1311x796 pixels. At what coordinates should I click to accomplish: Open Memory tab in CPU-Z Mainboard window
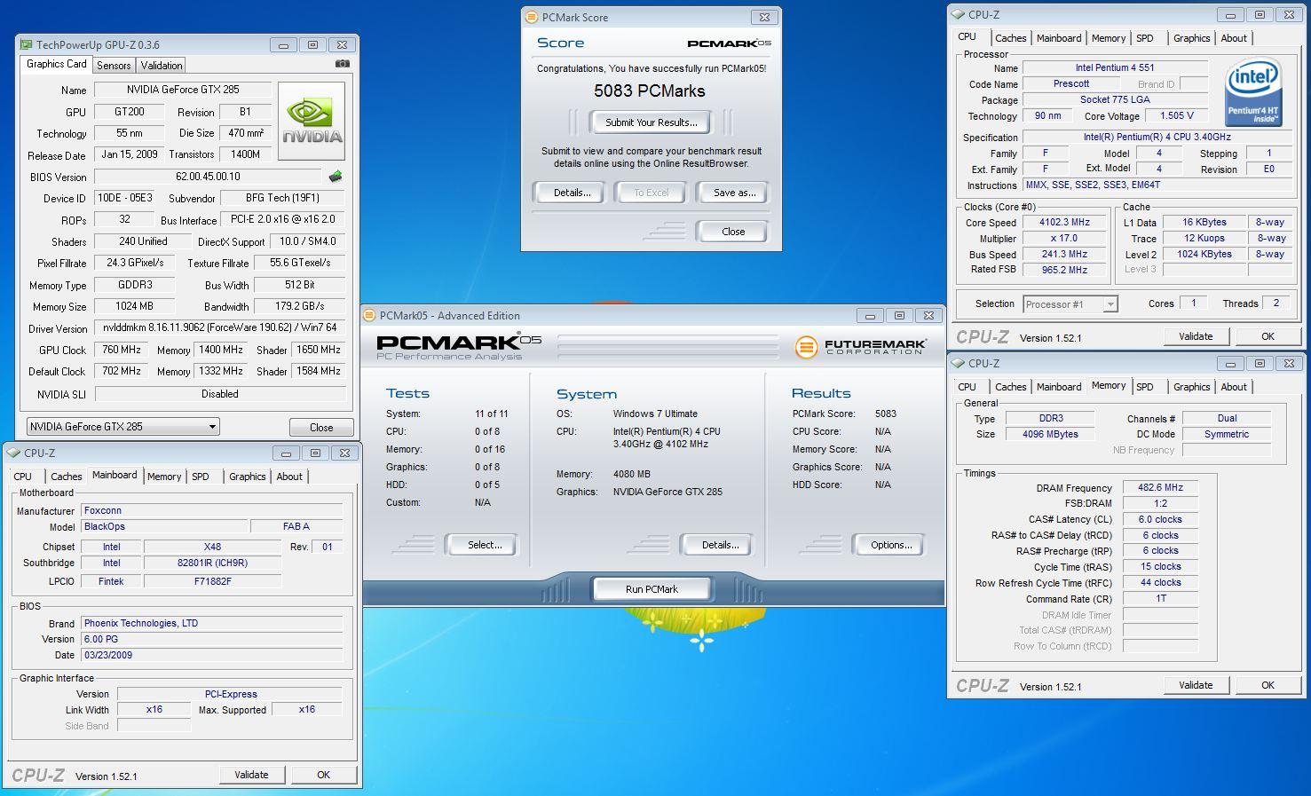164,477
